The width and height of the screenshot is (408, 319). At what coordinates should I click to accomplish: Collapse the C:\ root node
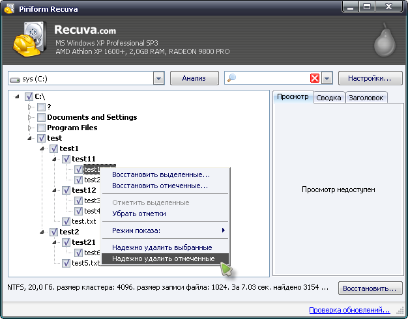[17, 97]
